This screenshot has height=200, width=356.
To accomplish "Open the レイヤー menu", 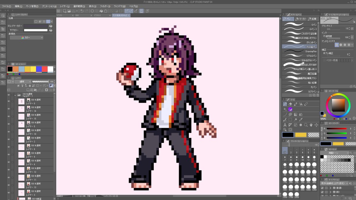I will [x=65, y=6].
